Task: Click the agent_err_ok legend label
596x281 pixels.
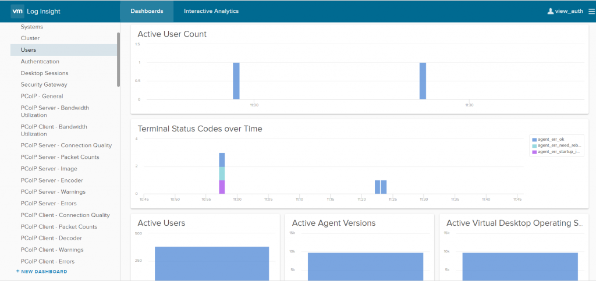Action: click(551, 140)
